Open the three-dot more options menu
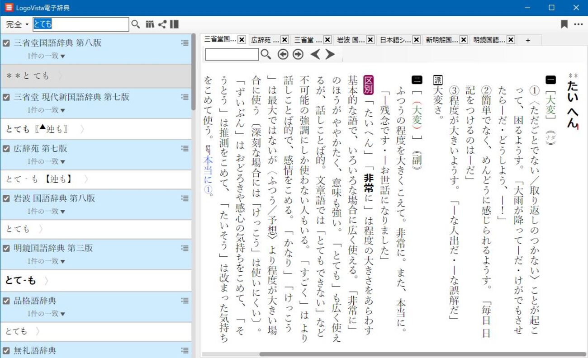 coord(579,24)
